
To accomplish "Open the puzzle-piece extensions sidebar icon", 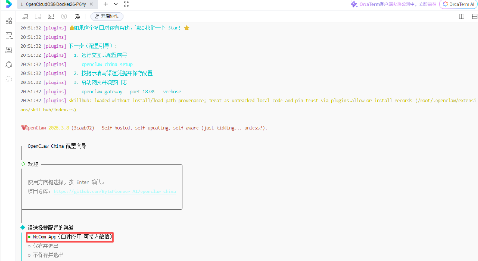I will click(x=9, y=79).
